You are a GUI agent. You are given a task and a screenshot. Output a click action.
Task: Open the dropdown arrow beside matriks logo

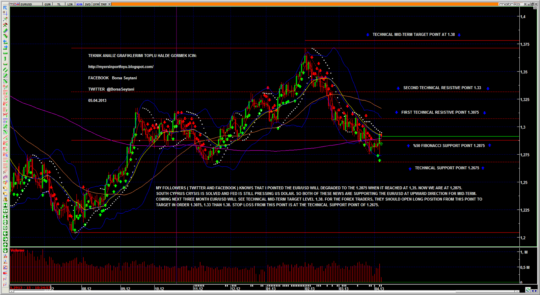pos(525,4)
